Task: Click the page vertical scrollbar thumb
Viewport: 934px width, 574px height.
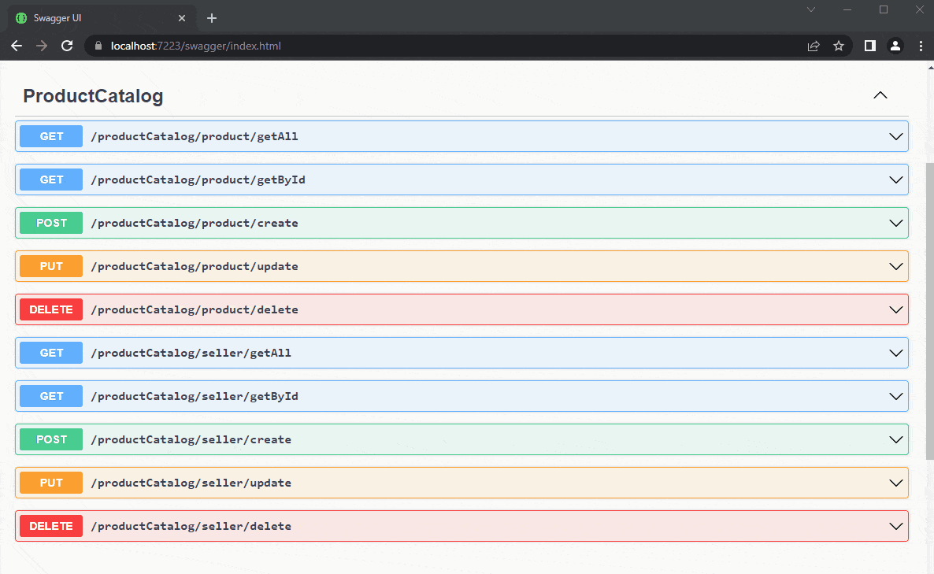Action: [x=930, y=311]
